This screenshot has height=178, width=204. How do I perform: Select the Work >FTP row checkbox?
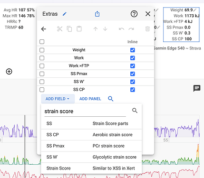(x=42, y=66)
